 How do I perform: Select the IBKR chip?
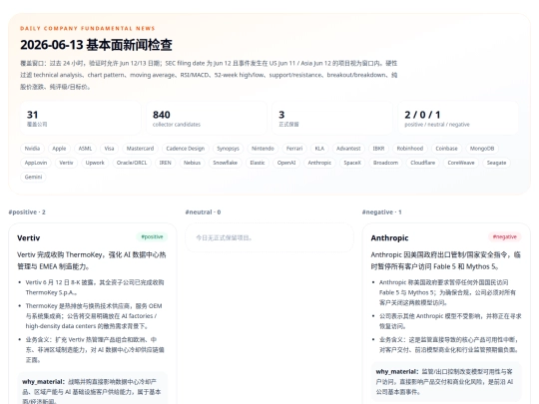pyautogui.click(x=378, y=149)
